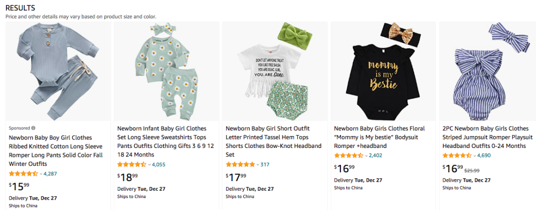Click stars of the Mommy is my bestie bodysuit
The image size is (536, 210).
tap(348, 156)
